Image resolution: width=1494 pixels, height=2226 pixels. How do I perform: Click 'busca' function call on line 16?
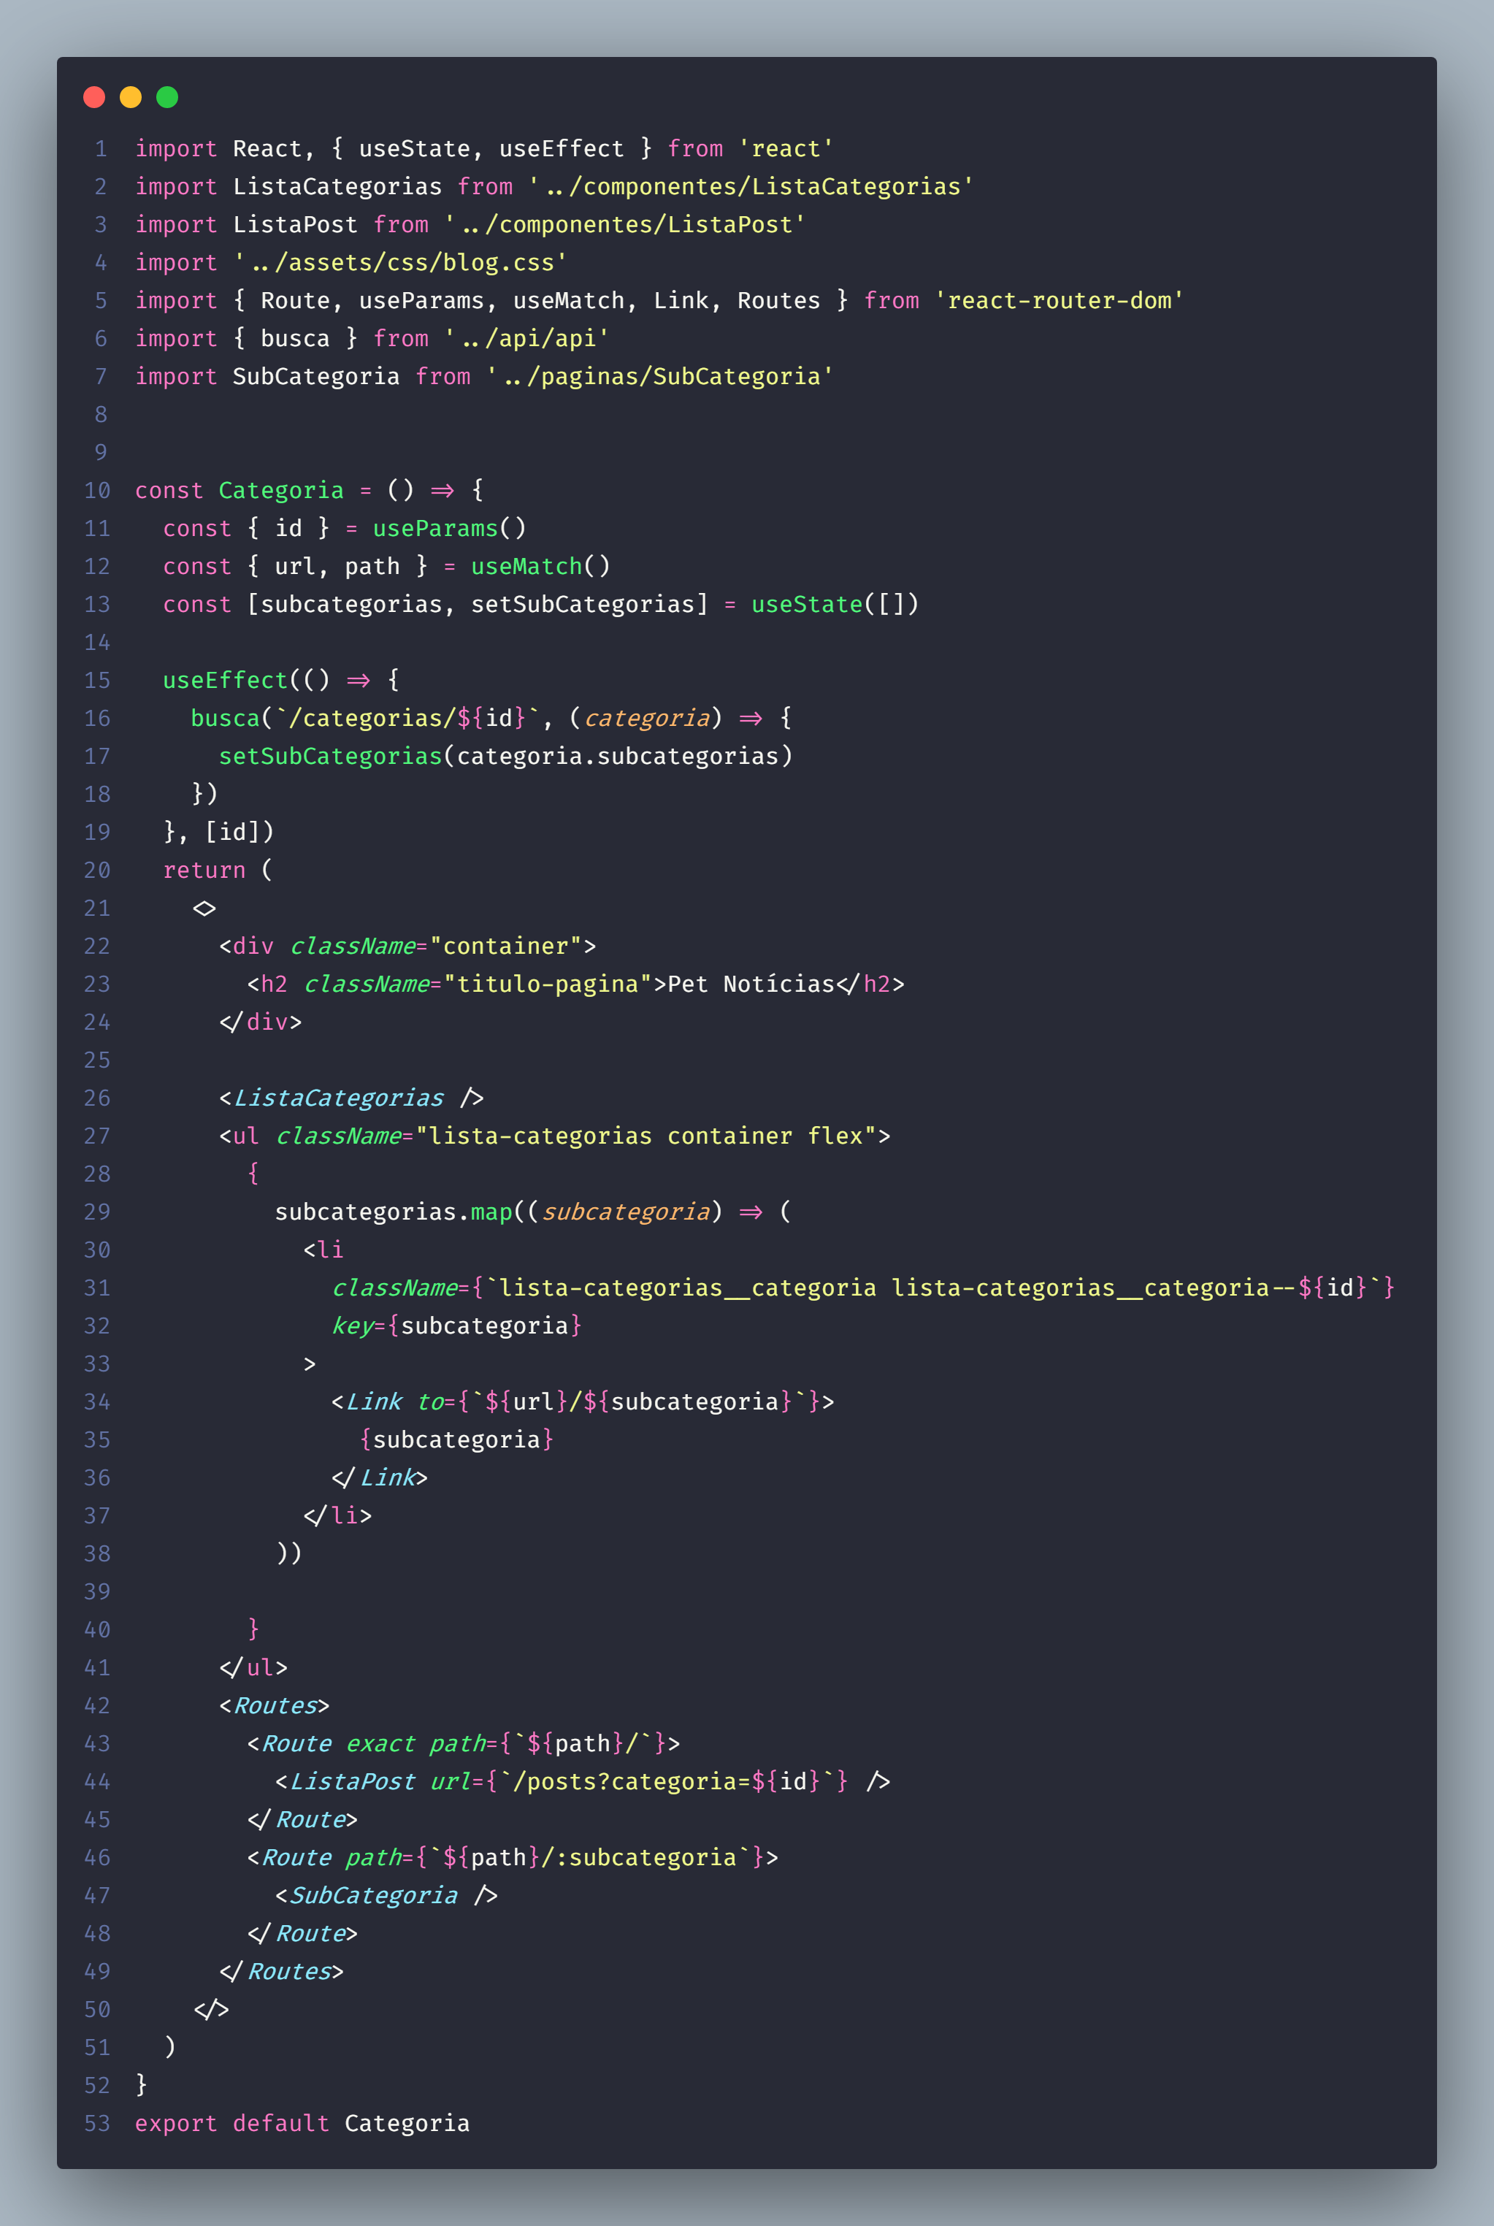pos(226,719)
